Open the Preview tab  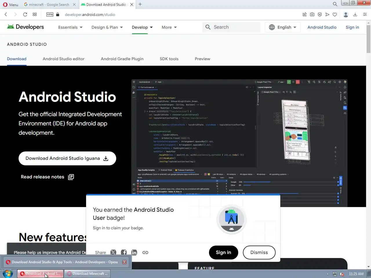pos(202,59)
